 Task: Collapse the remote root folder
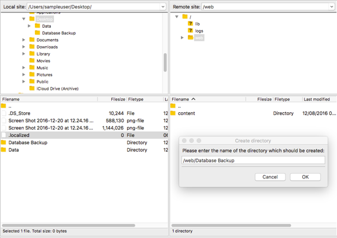177,17
